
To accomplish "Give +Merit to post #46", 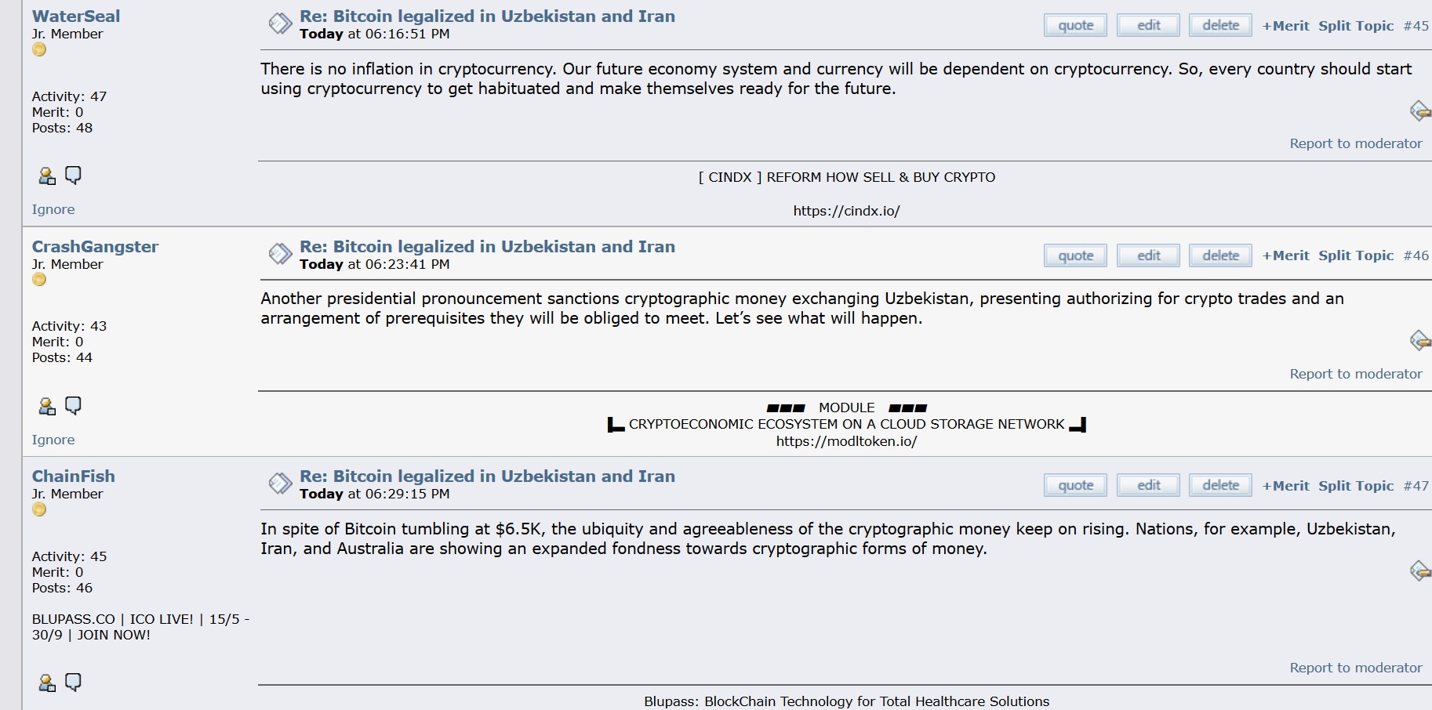I will coord(1285,255).
